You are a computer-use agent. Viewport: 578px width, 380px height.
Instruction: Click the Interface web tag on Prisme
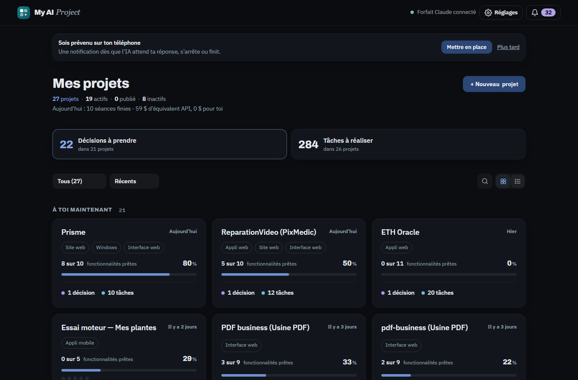pyautogui.click(x=144, y=247)
